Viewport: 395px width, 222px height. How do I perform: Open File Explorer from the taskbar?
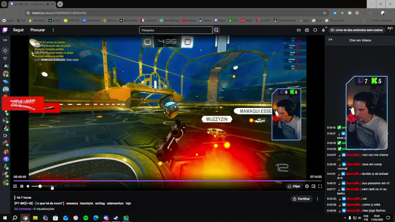point(35,218)
